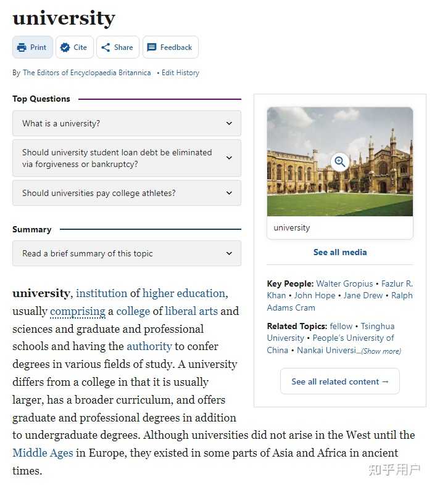Follow the "higher education" link
Viewport: 432px width, 485px height.
pos(184,293)
